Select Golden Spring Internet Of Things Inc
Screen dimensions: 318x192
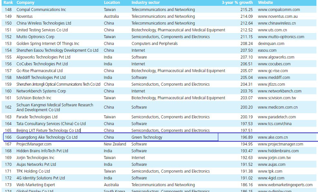[48, 43]
